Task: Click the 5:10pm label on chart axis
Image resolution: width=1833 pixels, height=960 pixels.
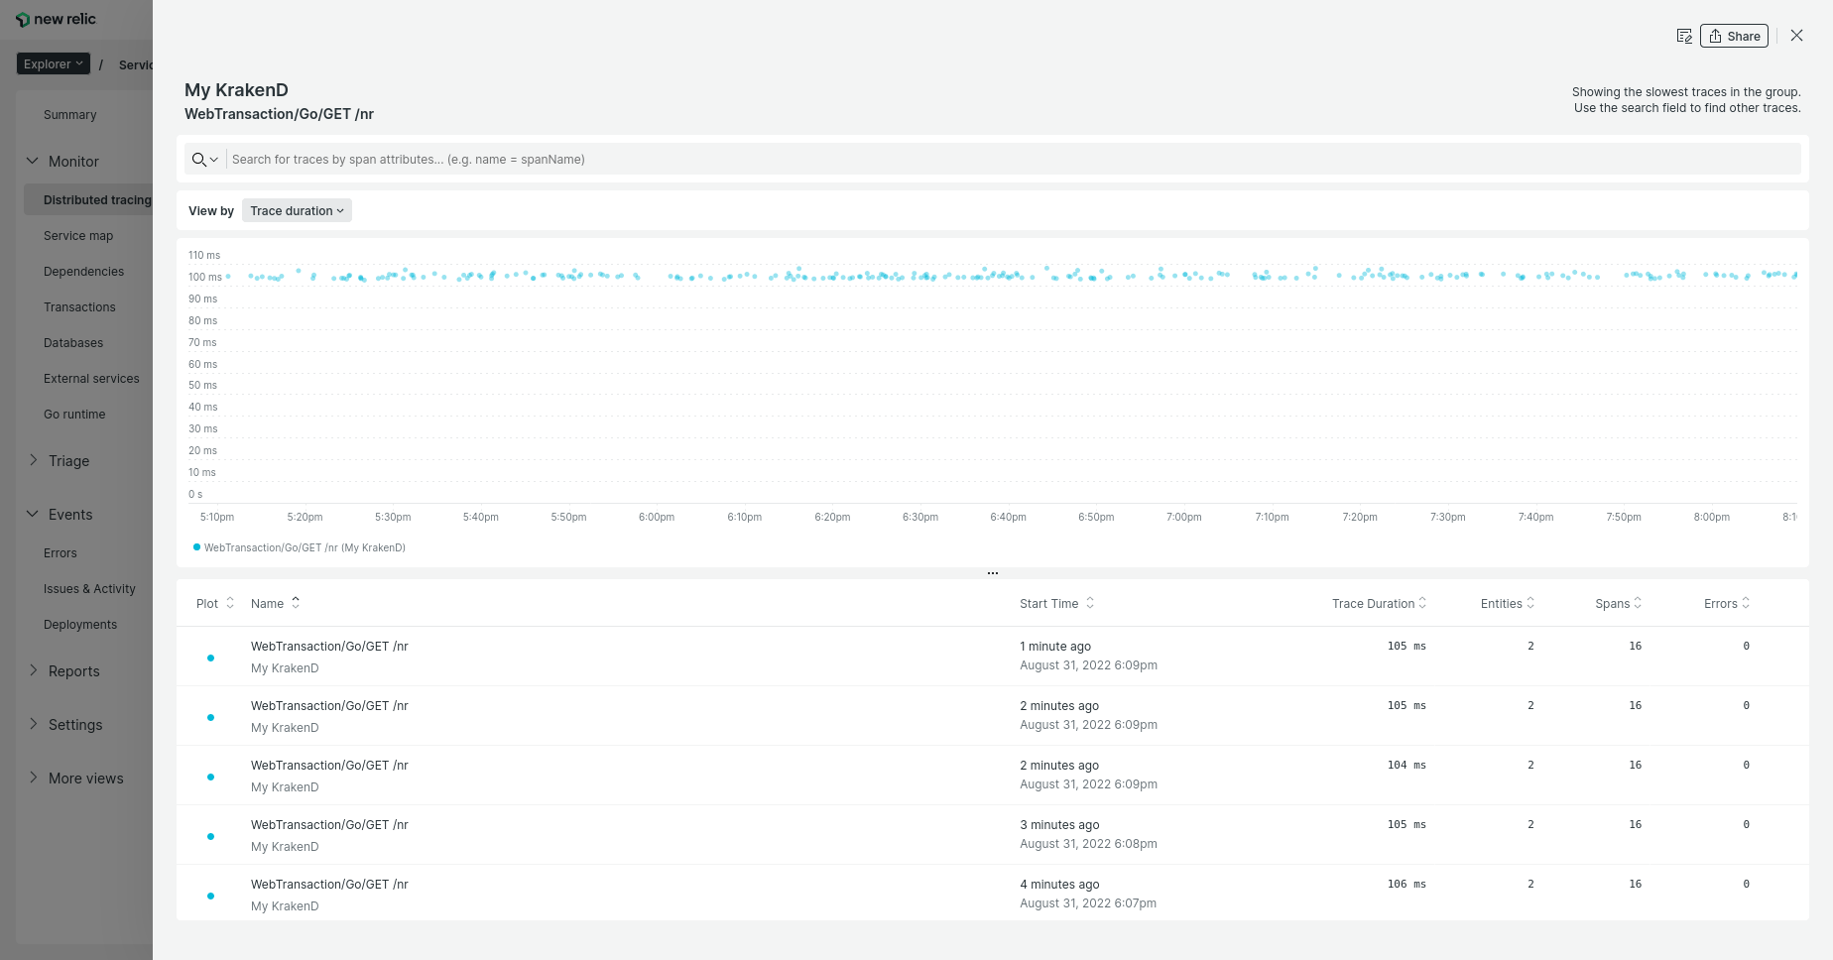Action: point(217,517)
